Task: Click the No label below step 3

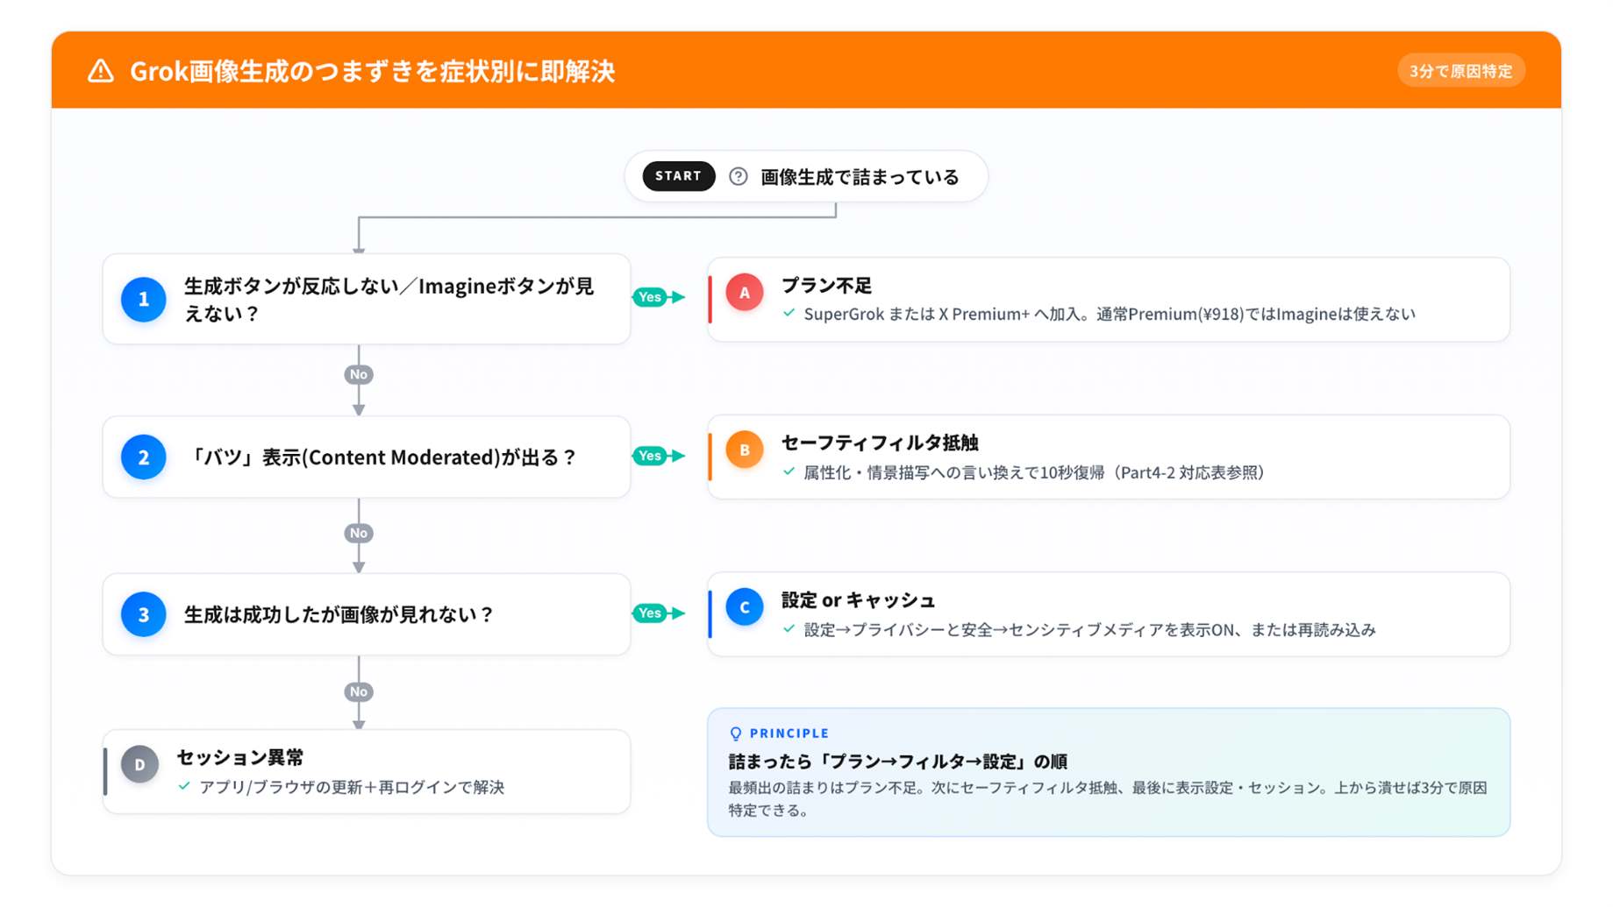Action: (x=359, y=691)
